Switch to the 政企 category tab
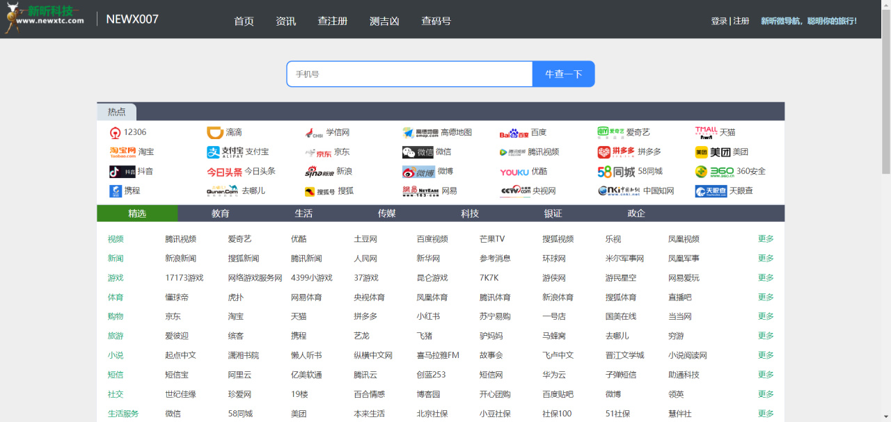The height and width of the screenshot is (422, 891). tap(636, 213)
